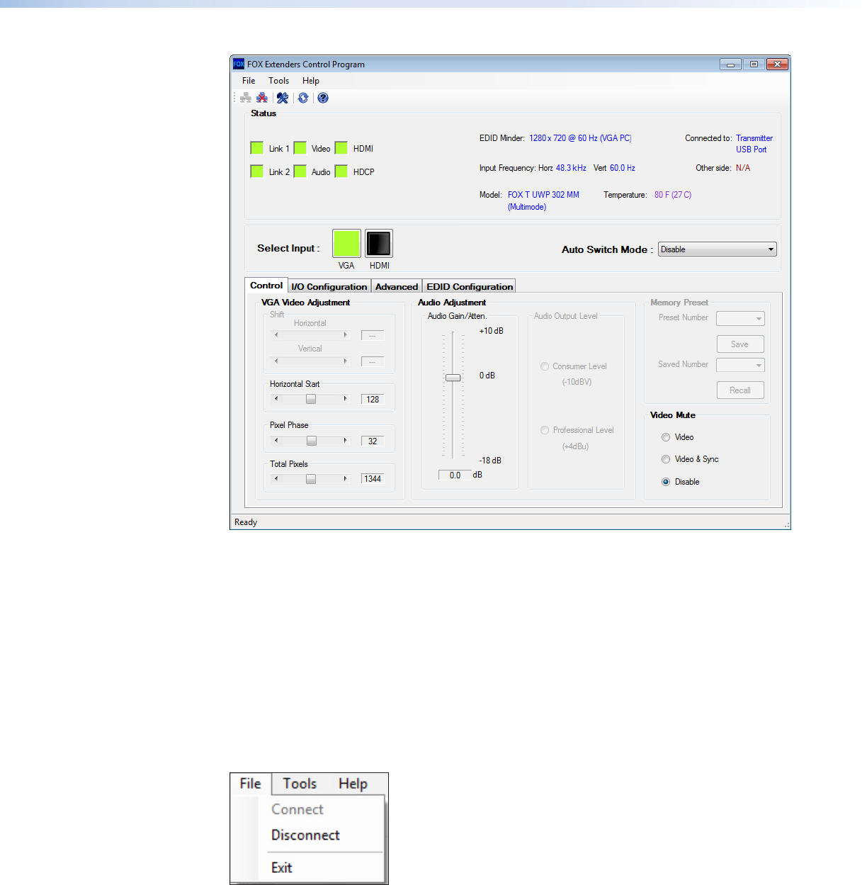
Task: Click the Total Pixels slider thumb
Action: 311,479
